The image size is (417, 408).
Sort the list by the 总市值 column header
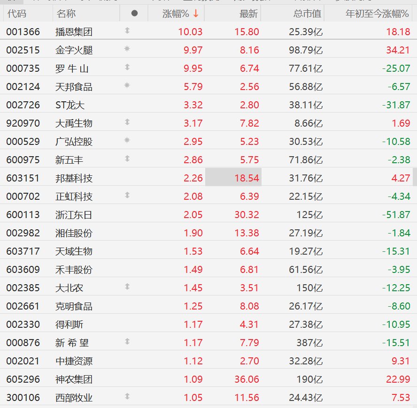tap(307, 14)
